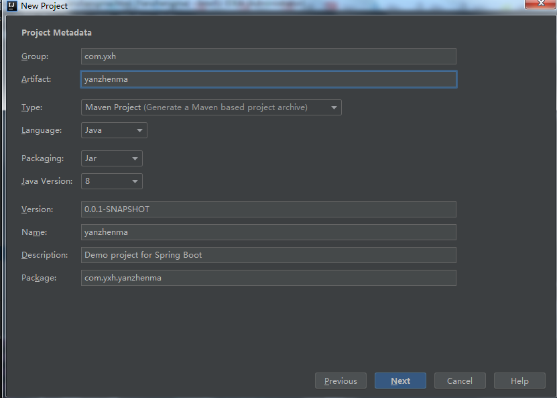This screenshot has height=398, width=557.
Task: Expand the Packaging dropdown showing Jar
Action: coord(112,158)
